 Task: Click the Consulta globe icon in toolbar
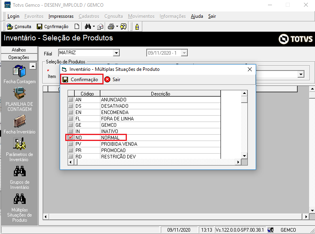(x=10, y=27)
